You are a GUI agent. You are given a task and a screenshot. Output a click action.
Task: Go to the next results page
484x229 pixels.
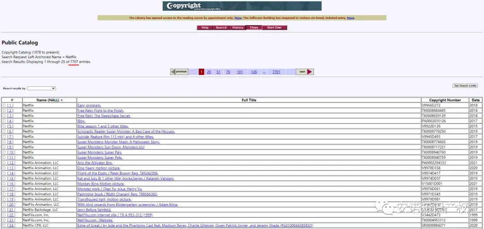click(x=305, y=72)
